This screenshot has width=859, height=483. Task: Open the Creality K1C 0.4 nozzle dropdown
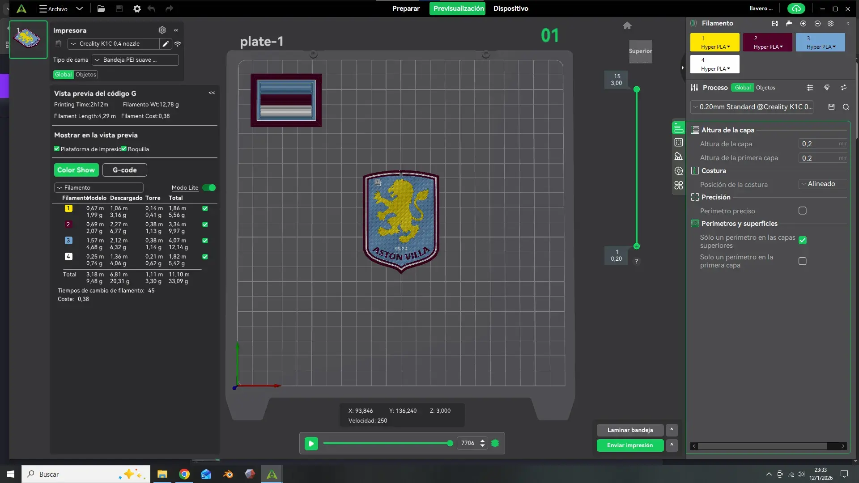[x=114, y=44]
